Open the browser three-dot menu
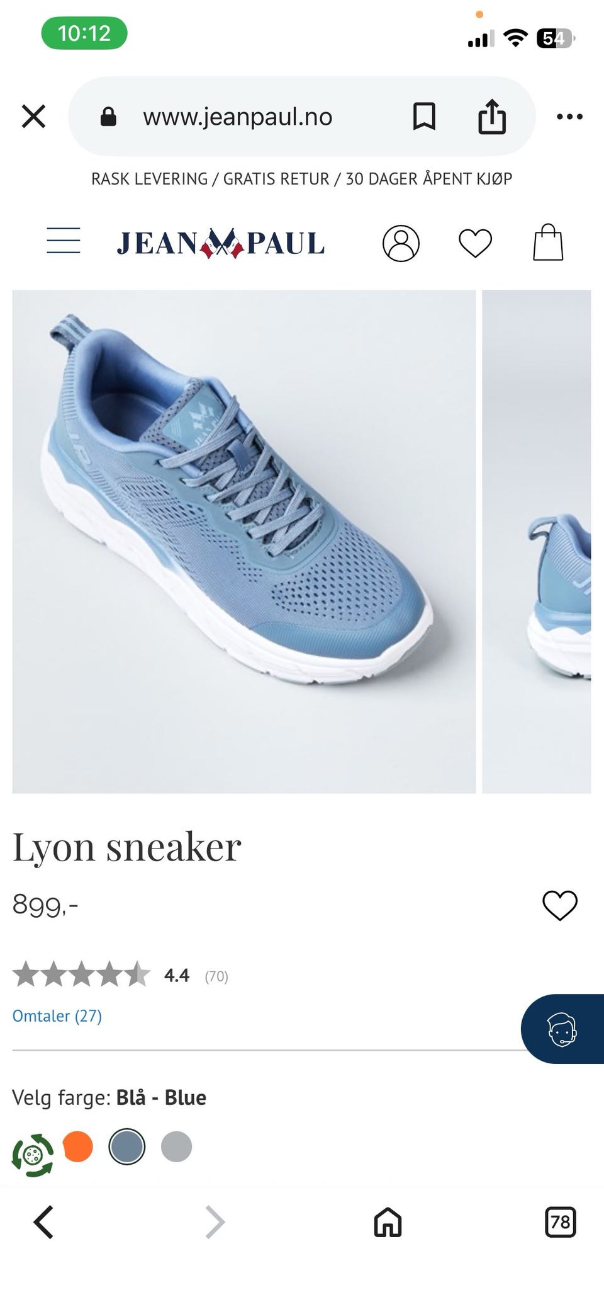Image resolution: width=604 pixels, height=1309 pixels. pos(570,117)
